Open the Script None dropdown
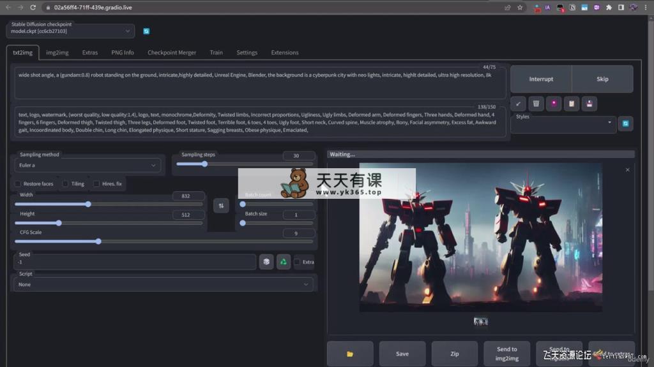The width and height of the screenshot is (654, 367). 163,285
